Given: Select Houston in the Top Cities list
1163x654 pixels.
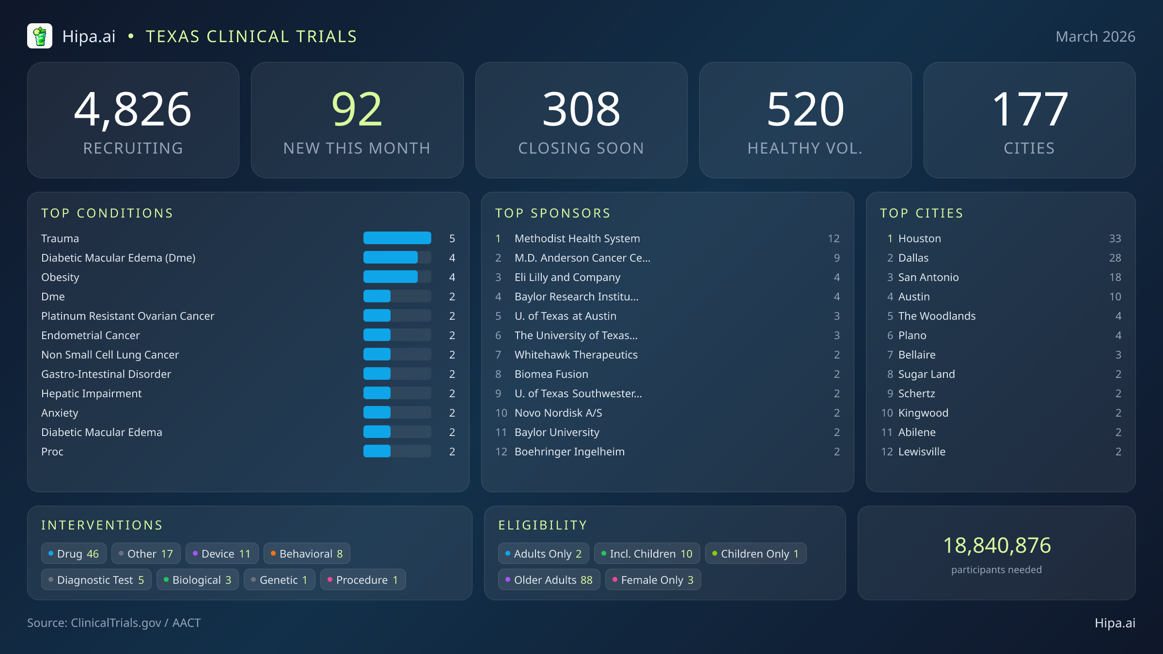Looking at the screenshot, I should coord(919,238).
